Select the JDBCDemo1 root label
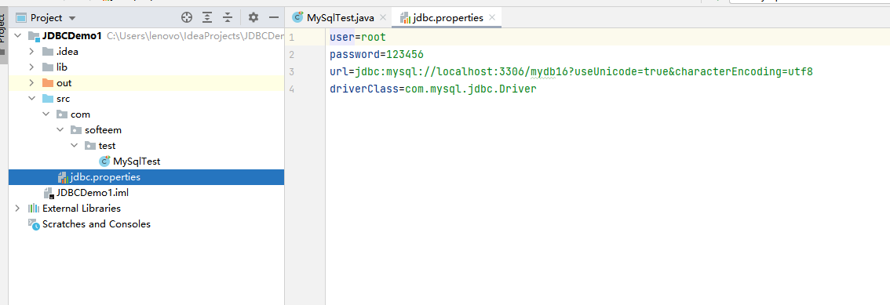The image size is (890, 305). [72, 36]
